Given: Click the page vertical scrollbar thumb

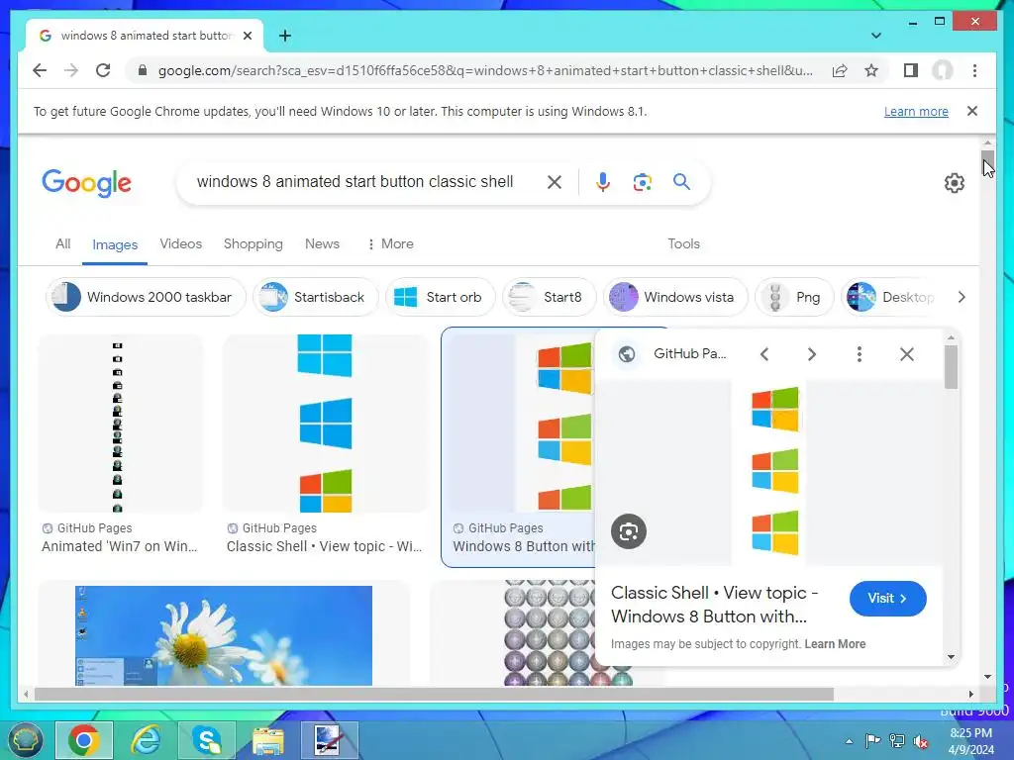Looking at the screenshot, I should coord(987,163).
